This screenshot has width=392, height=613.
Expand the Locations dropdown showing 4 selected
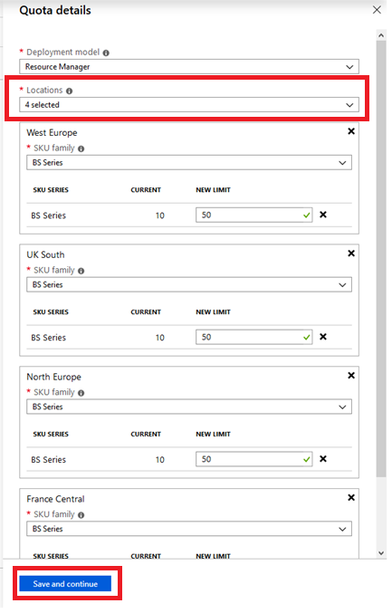coord(189,105)
